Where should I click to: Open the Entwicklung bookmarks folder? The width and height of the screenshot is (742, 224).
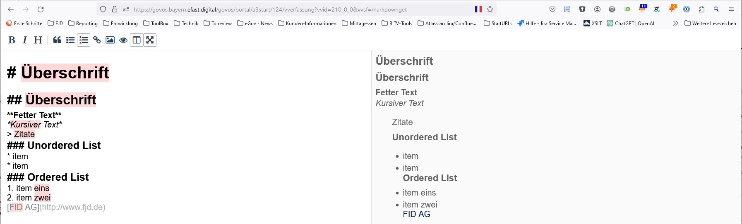tap(120, 24)
